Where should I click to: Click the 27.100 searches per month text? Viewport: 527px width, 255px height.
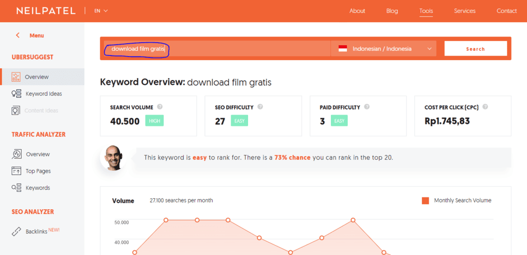click(181, 201)
